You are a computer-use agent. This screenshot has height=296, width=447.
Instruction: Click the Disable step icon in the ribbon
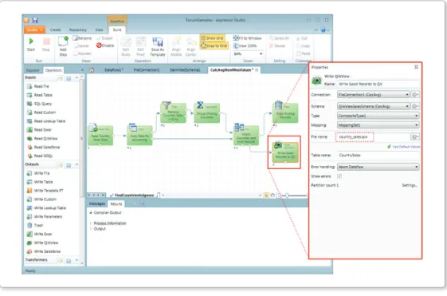pos(105,45)
